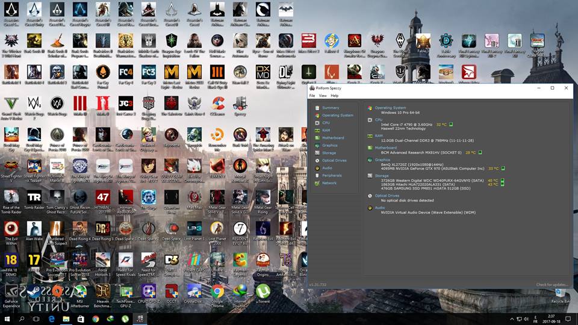578x325 pixels.
Task: Open the TEKKEN 7 desktop icon
Action: (x=217, y=169)
